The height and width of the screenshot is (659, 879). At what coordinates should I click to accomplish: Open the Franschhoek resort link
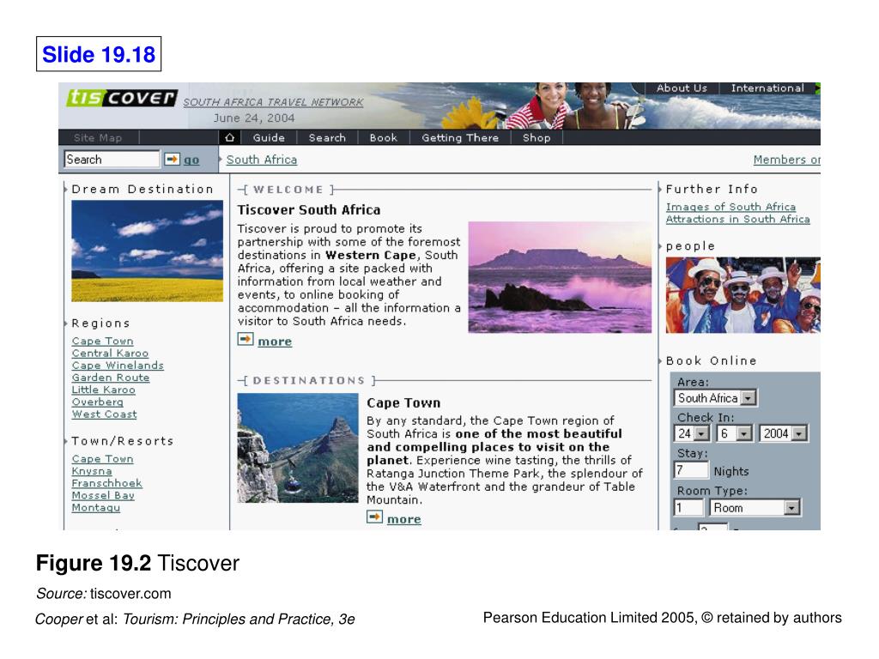pos(107,483)
